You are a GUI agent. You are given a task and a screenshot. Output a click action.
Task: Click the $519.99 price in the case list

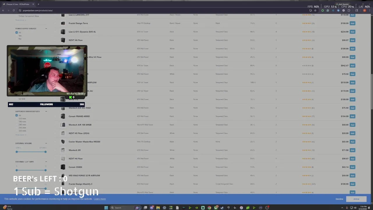click(x=344, y=83)
